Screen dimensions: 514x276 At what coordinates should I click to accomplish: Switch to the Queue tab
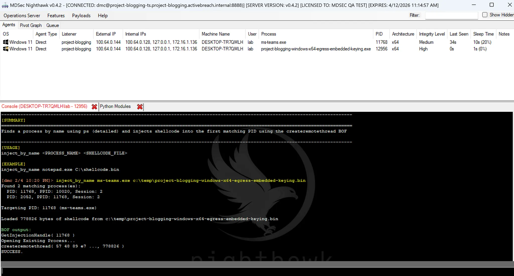click(52, 25)
